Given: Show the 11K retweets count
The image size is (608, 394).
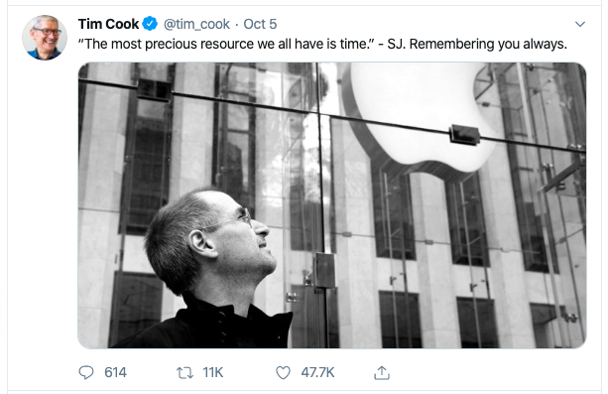Looking at the screenshot, I should [213, 372].
